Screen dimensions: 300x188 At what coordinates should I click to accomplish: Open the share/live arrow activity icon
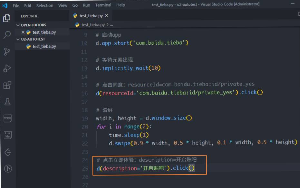pyautogui.click(x=8, y=152)
